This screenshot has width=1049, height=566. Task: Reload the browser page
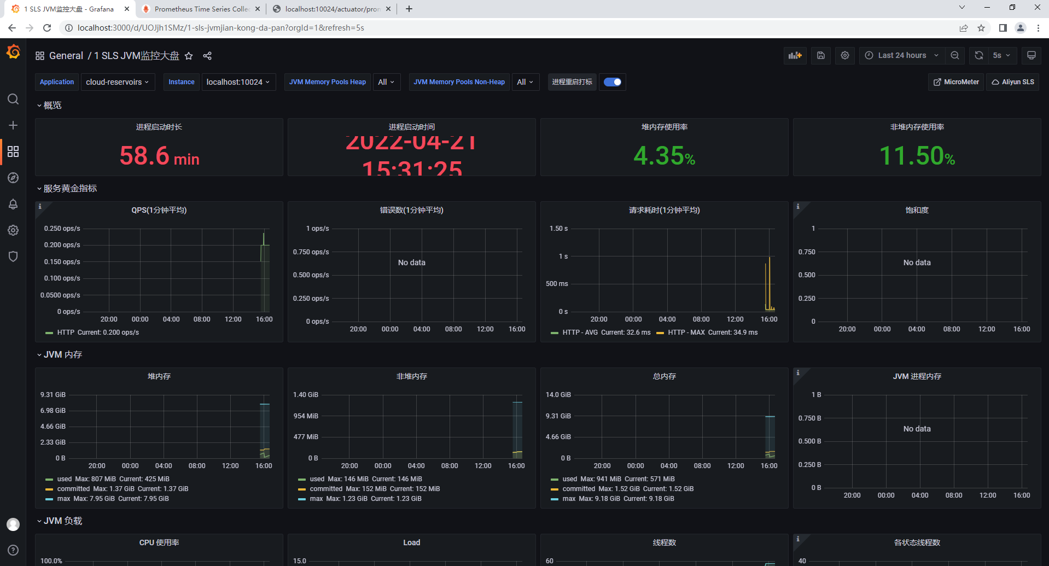47,28
